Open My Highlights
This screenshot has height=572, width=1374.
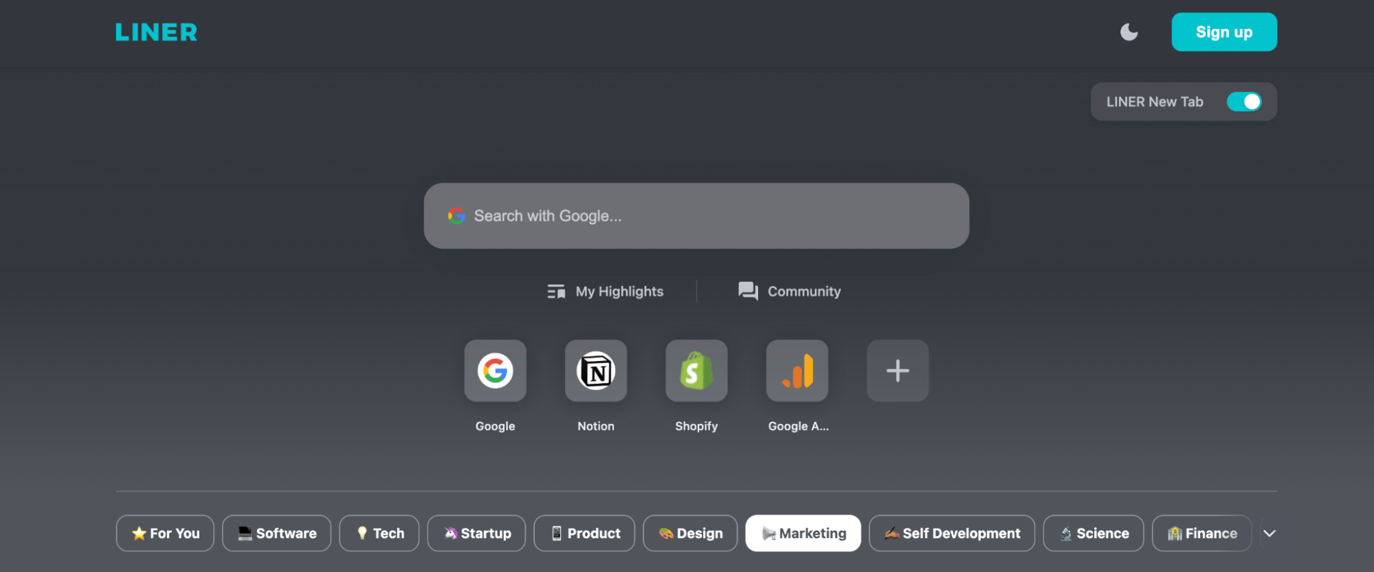(606, 291)
